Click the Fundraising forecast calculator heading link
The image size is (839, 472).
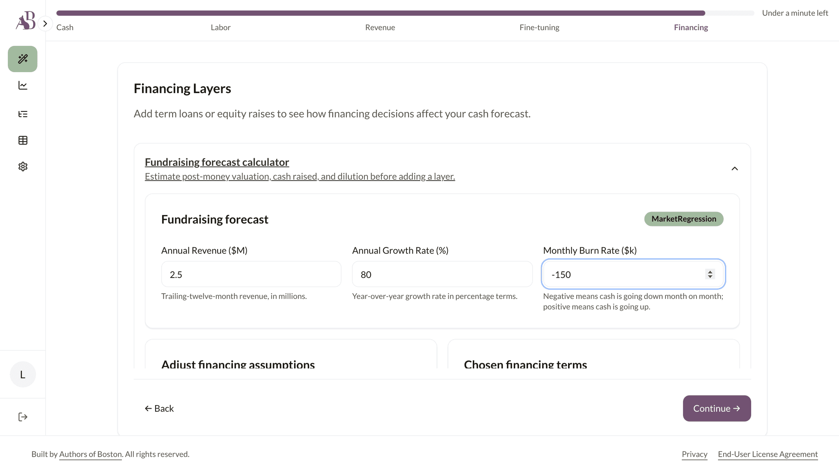tap(217, 162)
